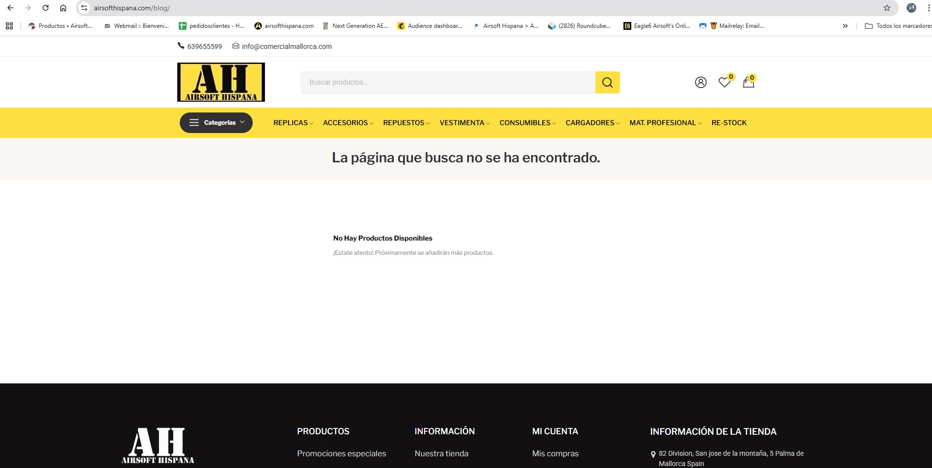932x468 pixels.
Task: Click the Buscar productos search field
Action: pyautogui.click(x=447, y=82)
